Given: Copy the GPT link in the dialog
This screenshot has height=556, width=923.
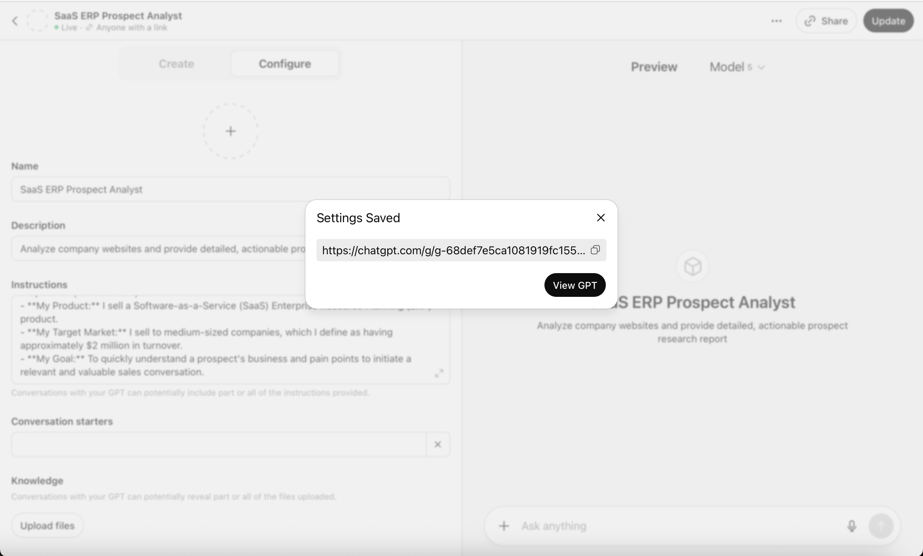Looking at the screenshot, I should click(x=595, y=250).
